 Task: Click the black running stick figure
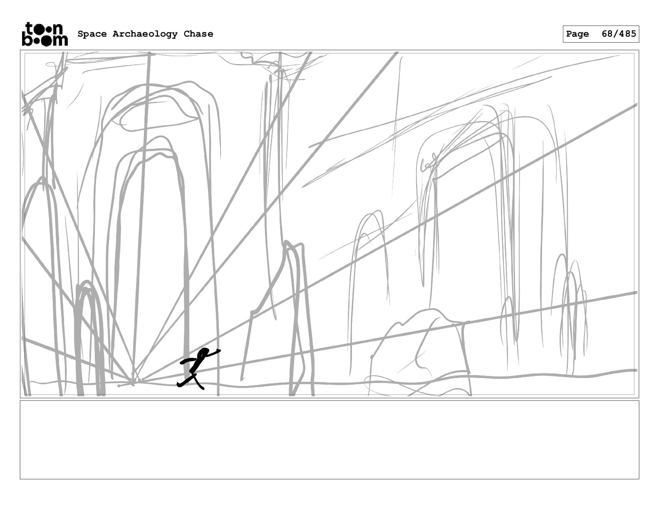[198, 368]
